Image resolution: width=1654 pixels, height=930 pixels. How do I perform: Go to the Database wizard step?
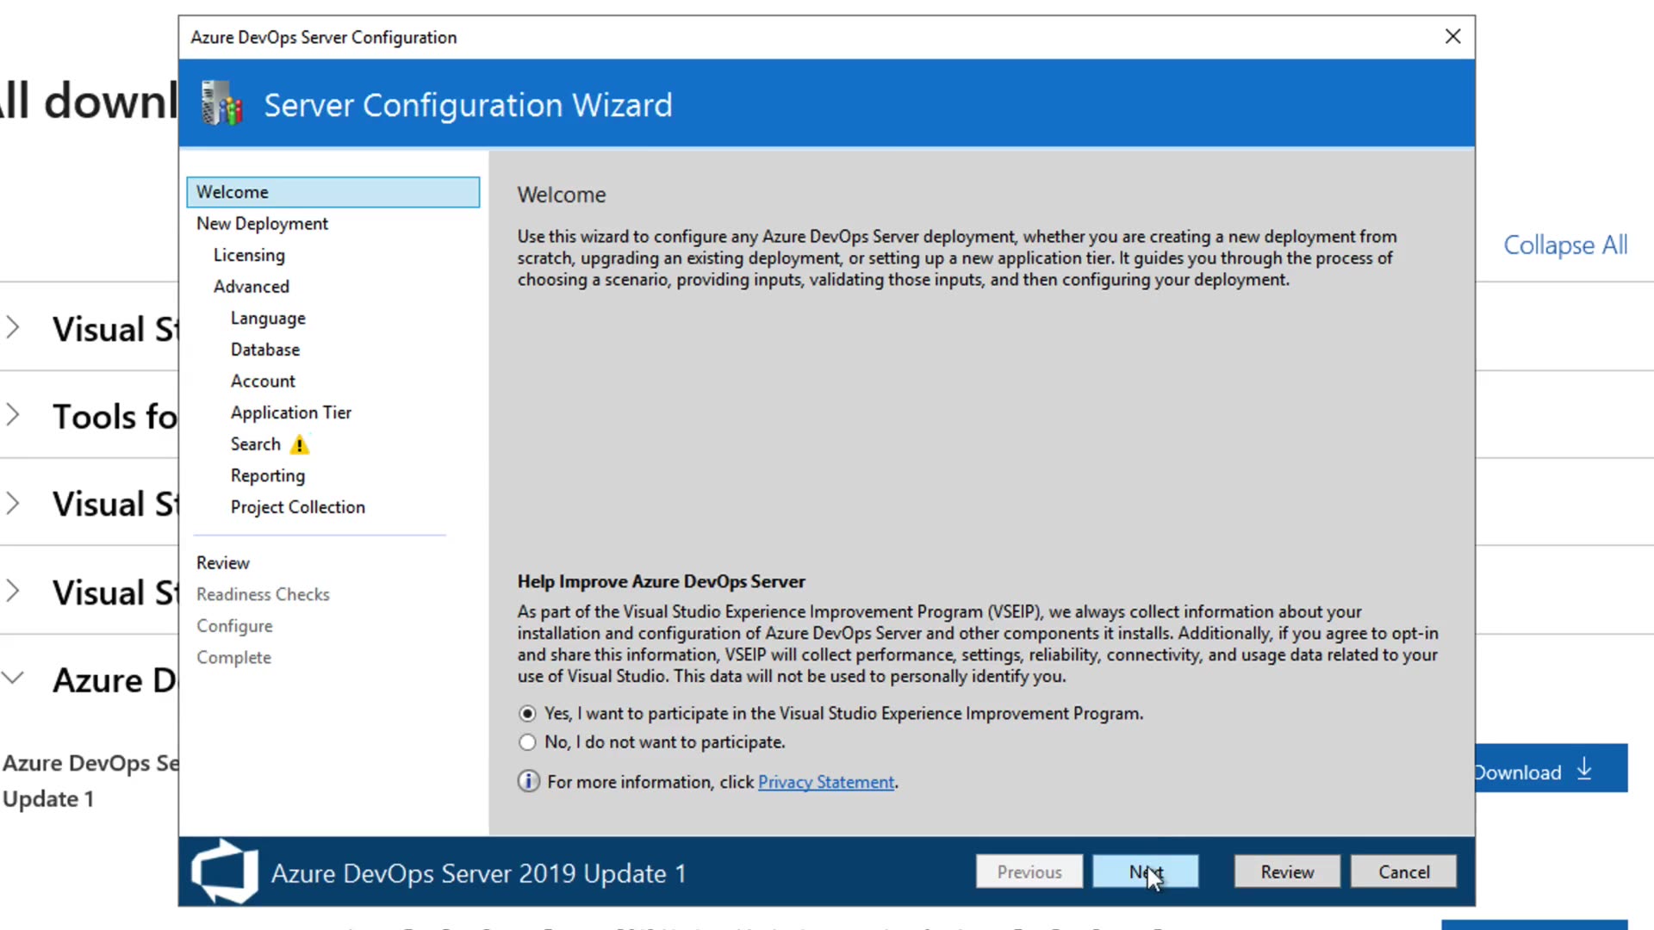[x=264, y=350]
